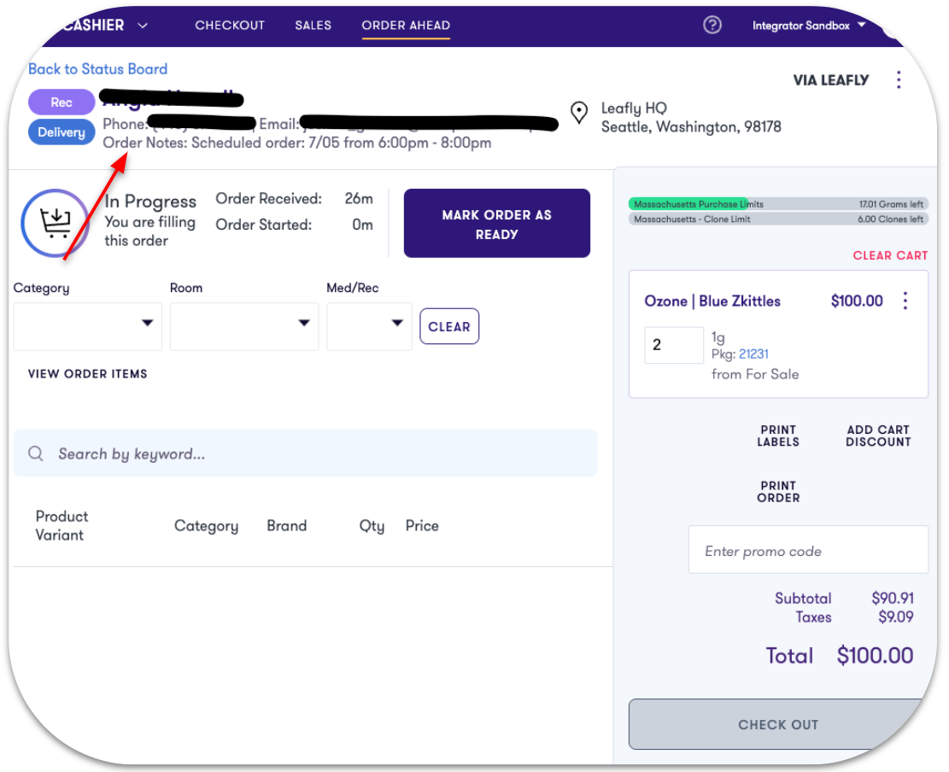Click the search magnifier icon
949x772 pixels.
coord(36,453)
